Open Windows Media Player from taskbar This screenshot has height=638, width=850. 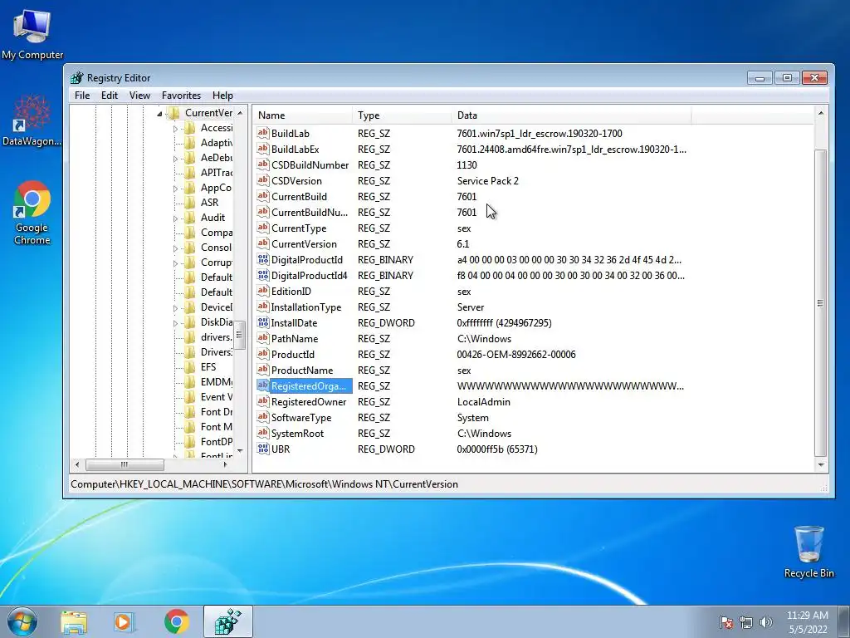point(125,622)
